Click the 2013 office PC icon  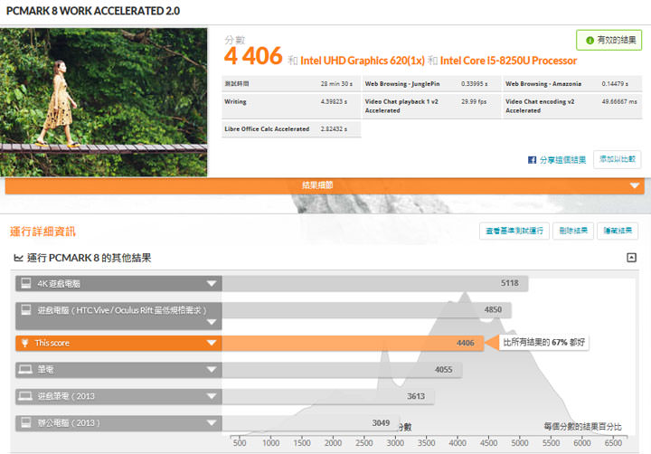[x=24, y=422]
